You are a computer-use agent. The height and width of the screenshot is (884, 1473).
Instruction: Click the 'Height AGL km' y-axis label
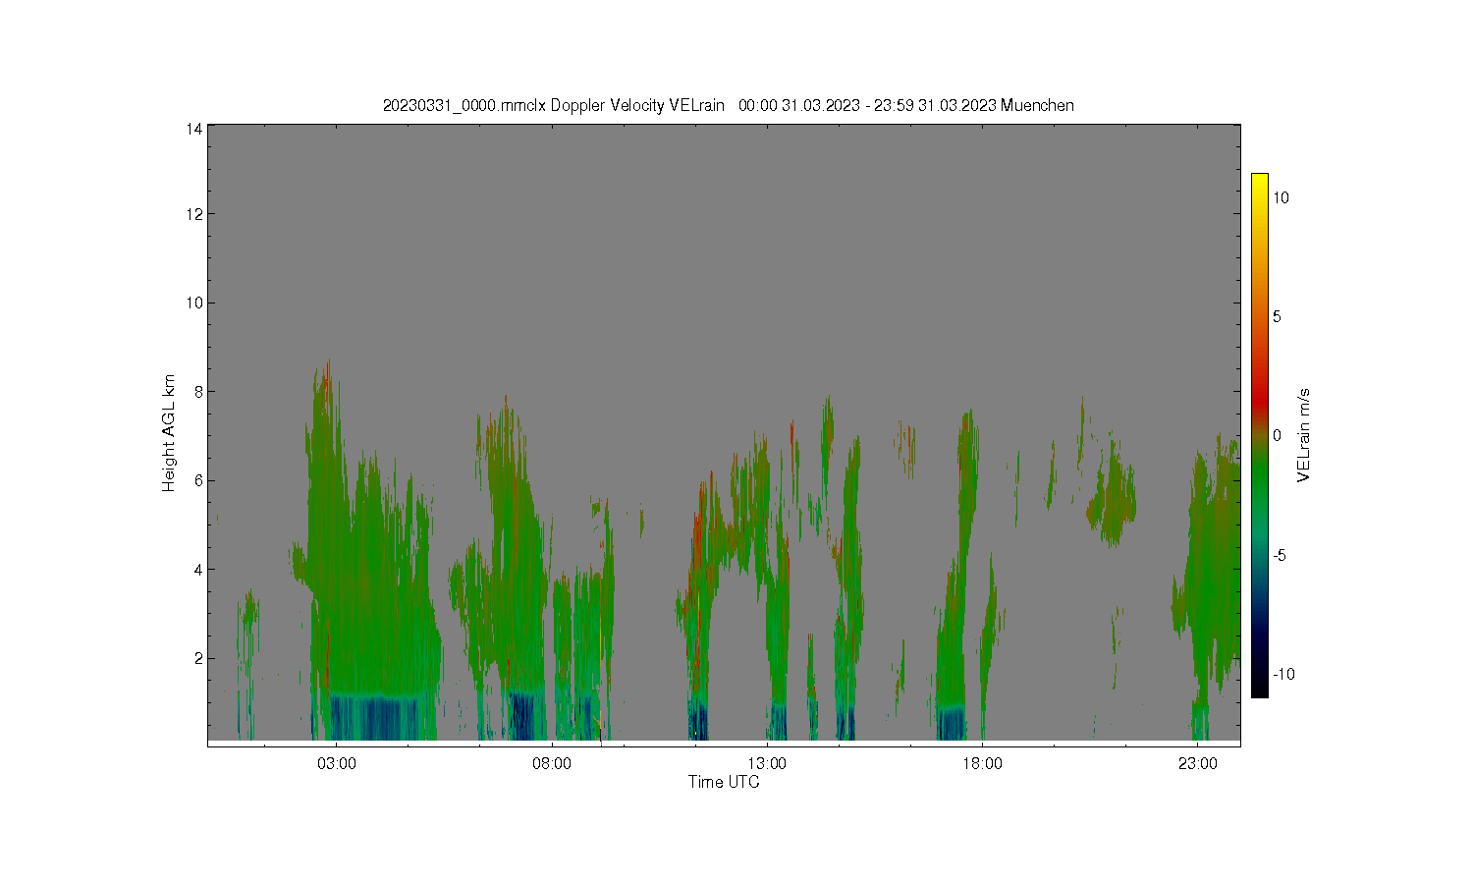(169, 433)
